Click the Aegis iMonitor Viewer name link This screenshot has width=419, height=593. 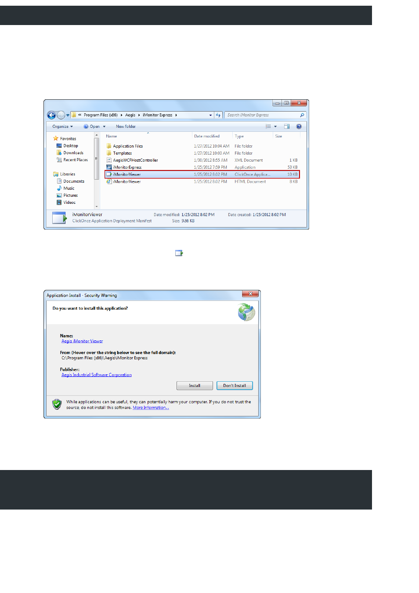coord(82,341)
